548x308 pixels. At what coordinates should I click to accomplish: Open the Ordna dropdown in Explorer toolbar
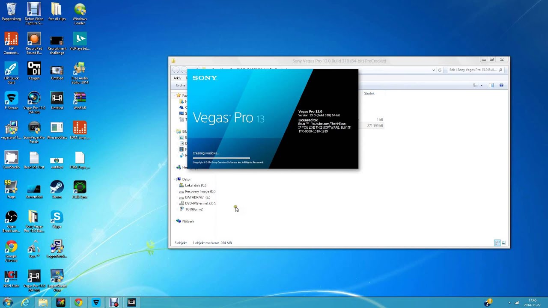coord(182,85)
